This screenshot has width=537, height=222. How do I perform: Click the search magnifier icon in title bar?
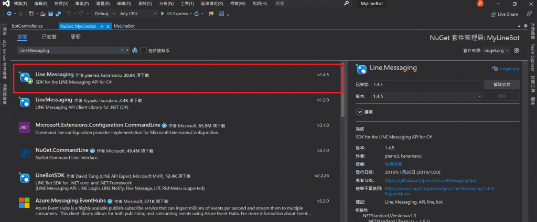[x=347, y=4]
